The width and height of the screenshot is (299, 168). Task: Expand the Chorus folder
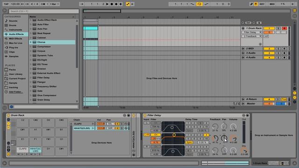(30, 42)
